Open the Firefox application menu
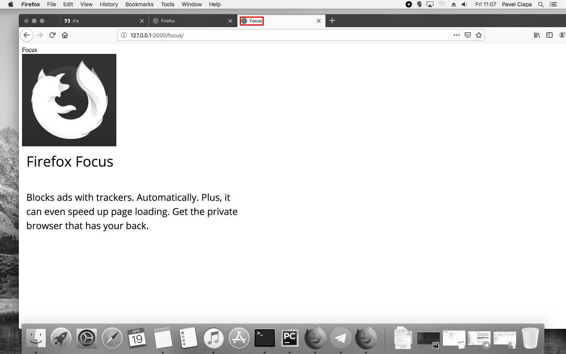Screen dimensions: 566x354 click(31, 4)
